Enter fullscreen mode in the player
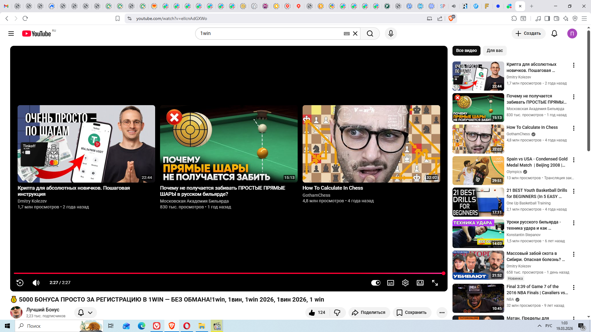The width and height of the screenshot is (591, 332). click(435, 283)
